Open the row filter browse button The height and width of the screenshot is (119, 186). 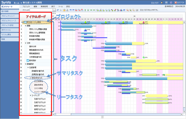pyautogui.click(x=54, y=10)
